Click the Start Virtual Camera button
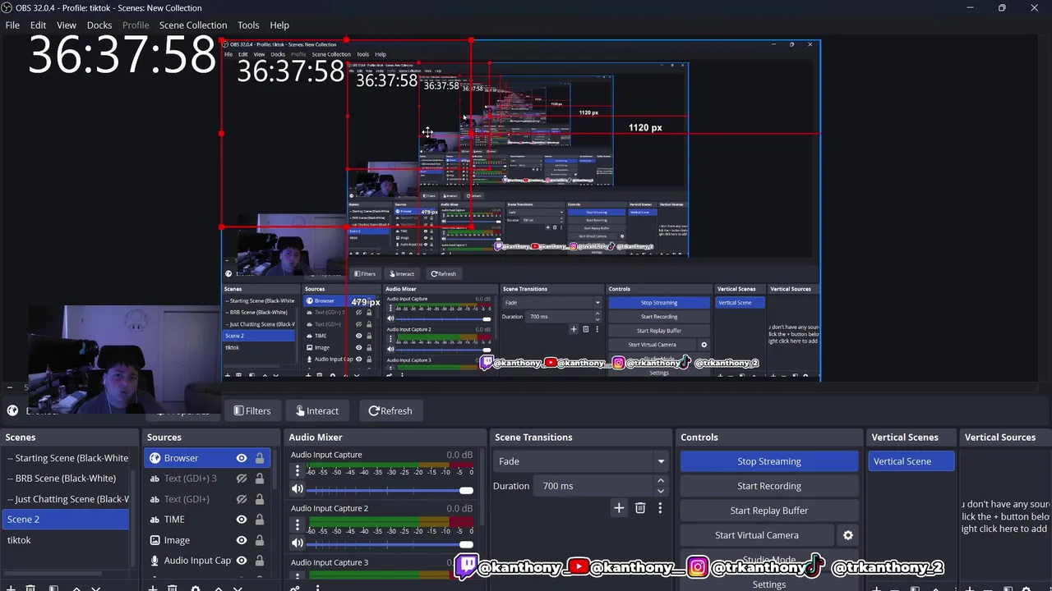This screenshot has height=591, width=1052. [757, 535]
